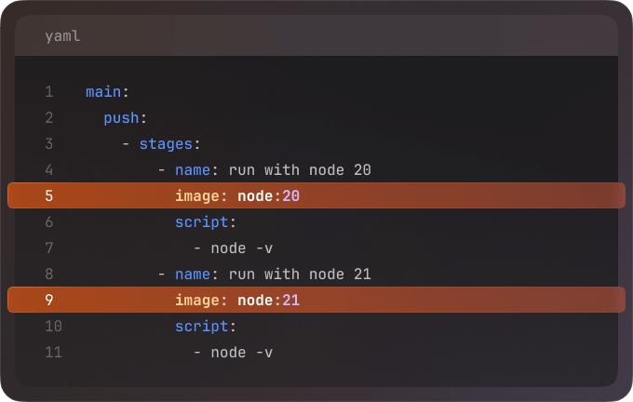Select the "main:" key on line 1
The height and width of the screenshot is (402, 633).
pyautogui.click(x=107, y=92)
